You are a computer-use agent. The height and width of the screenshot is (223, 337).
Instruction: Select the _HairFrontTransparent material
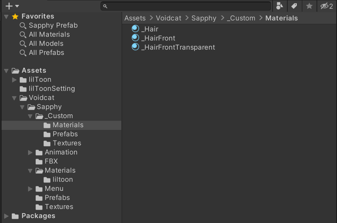coord(178,47)
